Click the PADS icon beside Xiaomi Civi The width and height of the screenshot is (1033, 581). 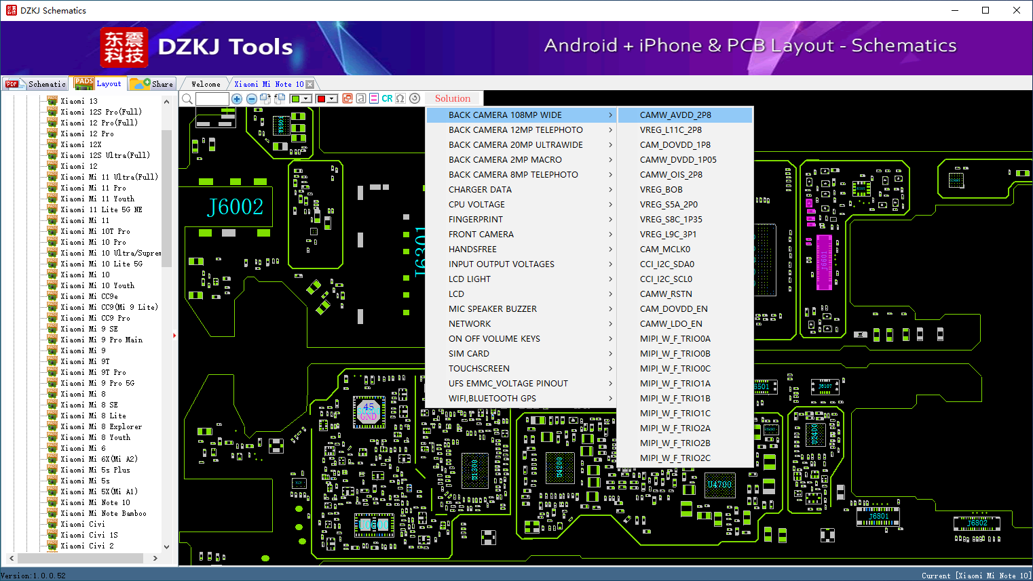[x=52, y=524]
